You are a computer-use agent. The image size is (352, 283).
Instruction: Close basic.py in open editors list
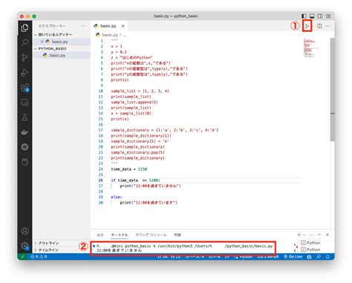pyautogui.click(x=42, y=42)
